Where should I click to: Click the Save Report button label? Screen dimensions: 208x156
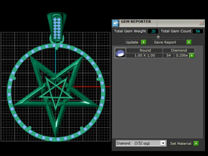pos(165,42)
